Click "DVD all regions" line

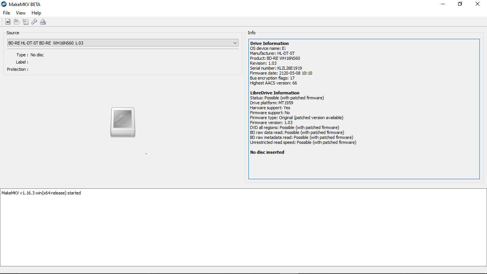[x=294, y=127]
